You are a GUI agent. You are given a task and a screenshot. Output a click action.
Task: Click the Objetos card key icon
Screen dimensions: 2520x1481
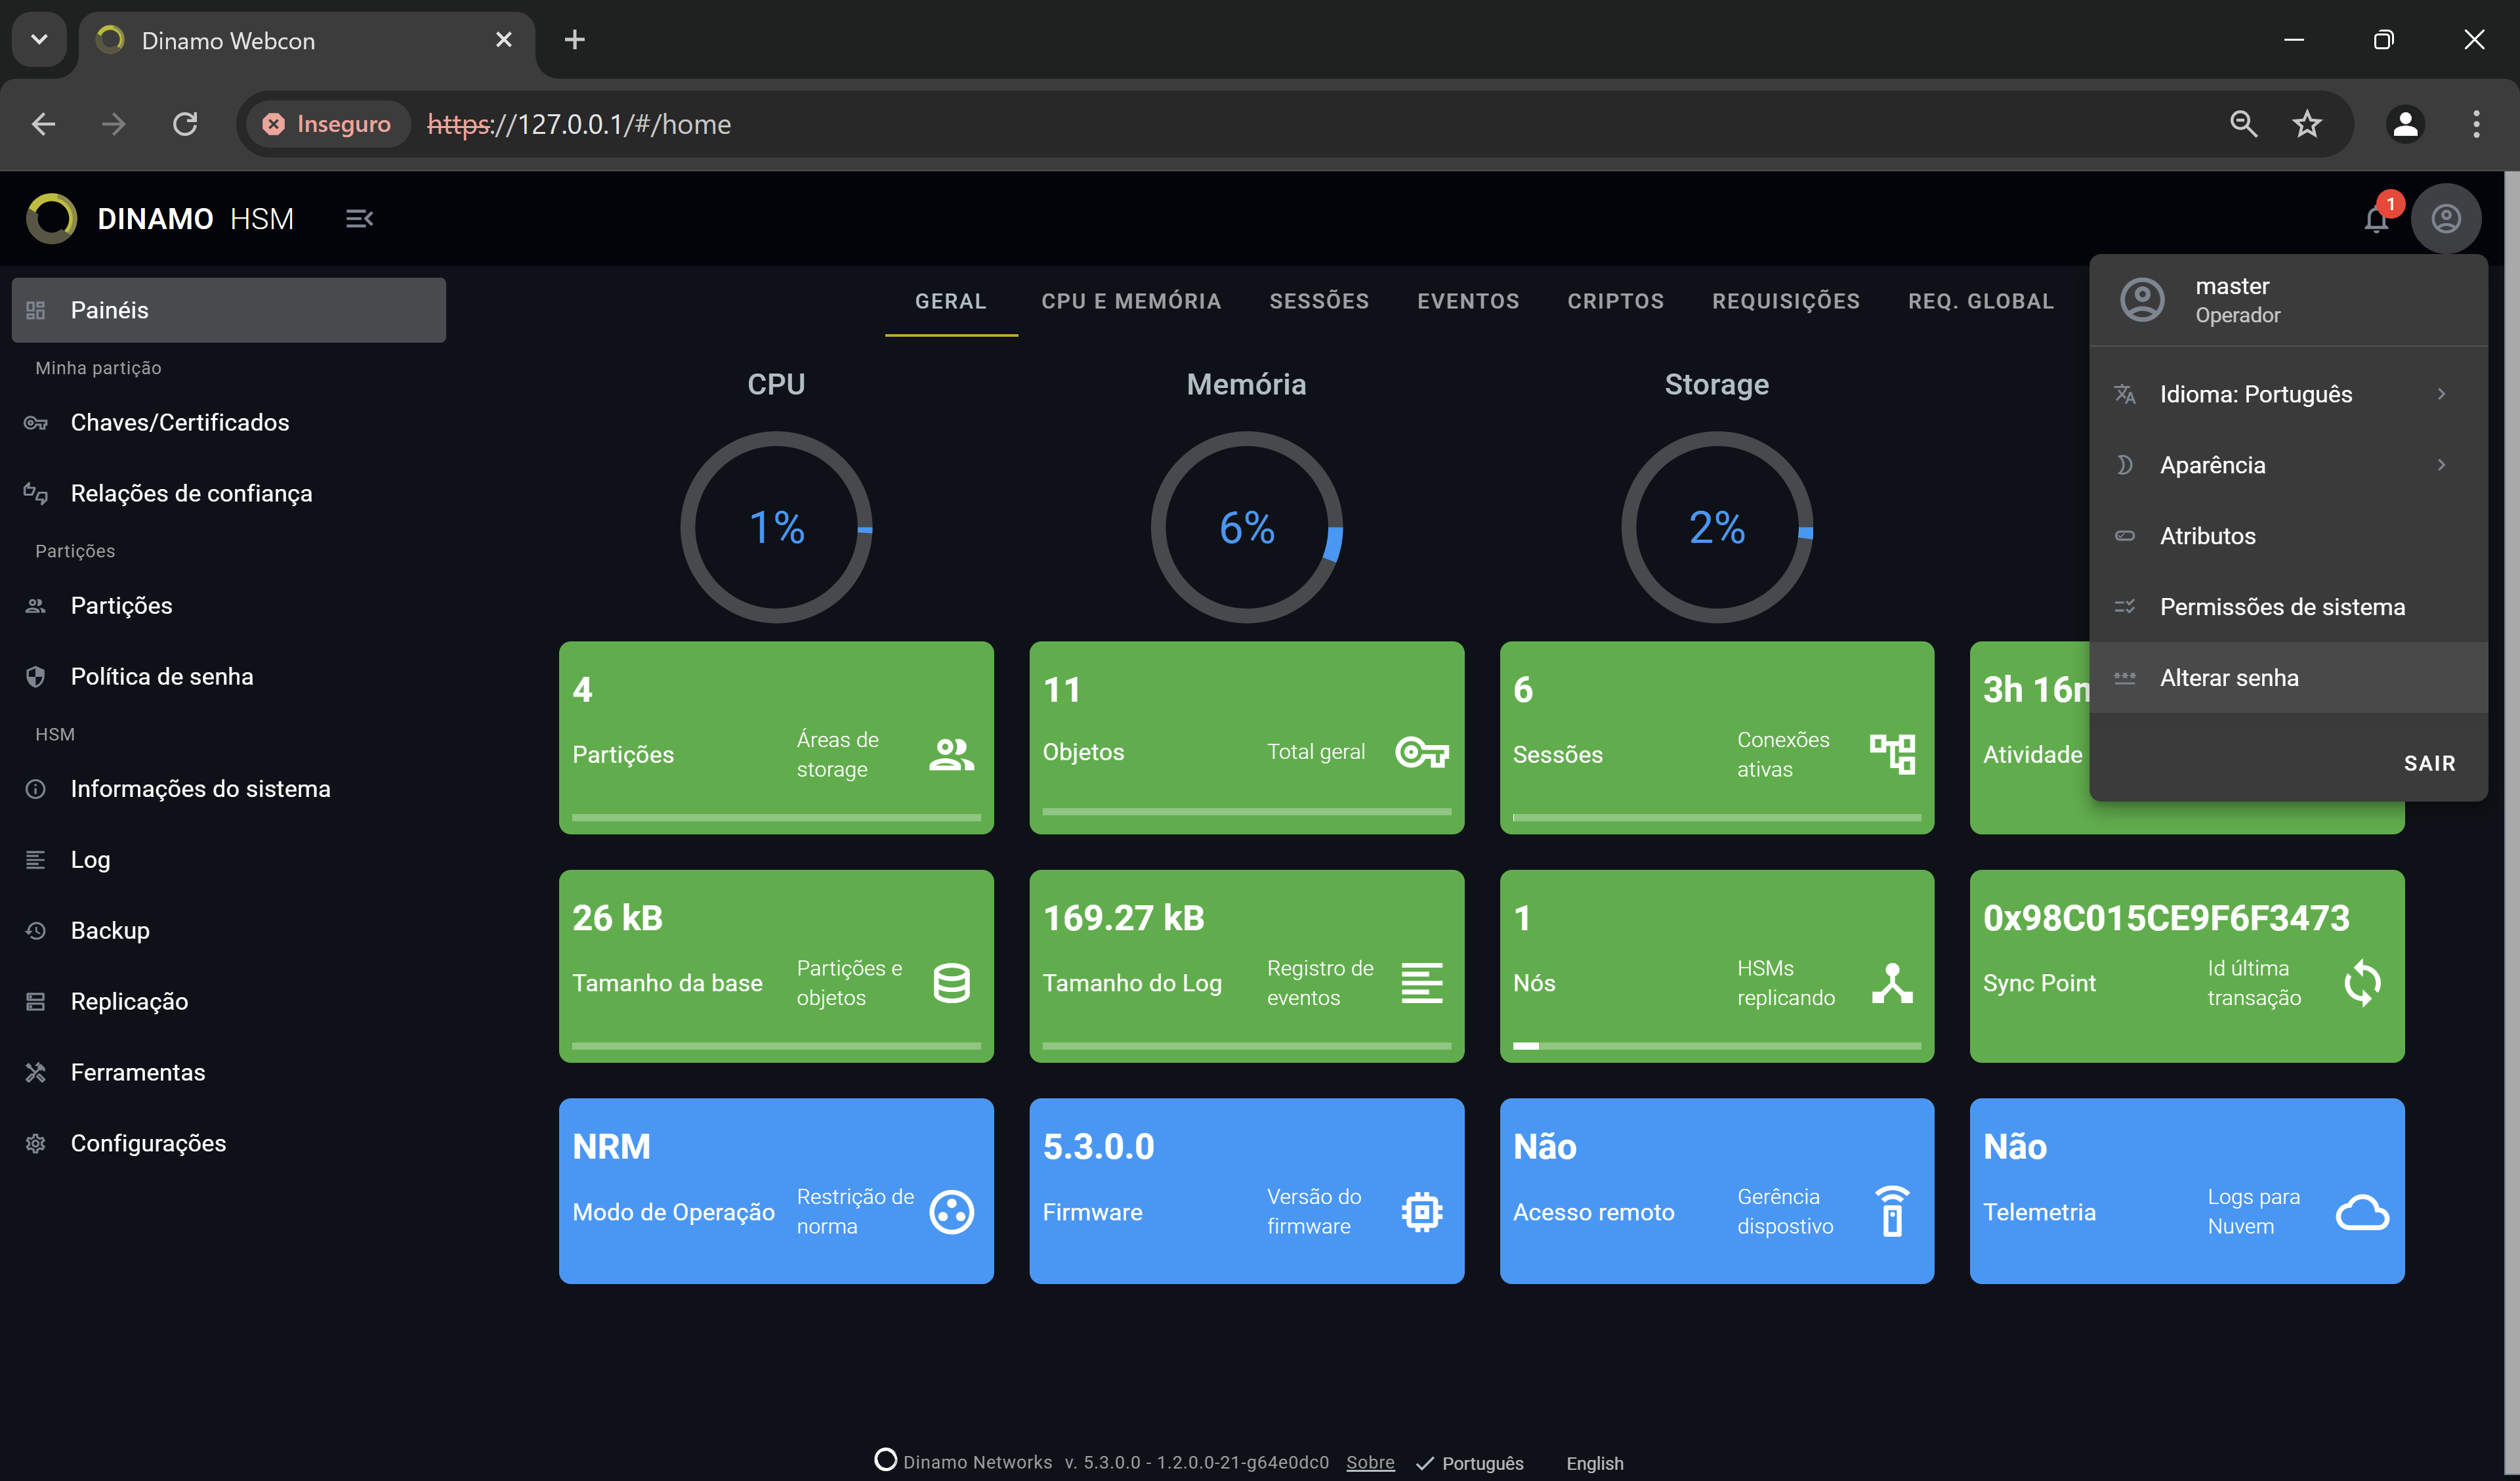tap(1421, 752)
